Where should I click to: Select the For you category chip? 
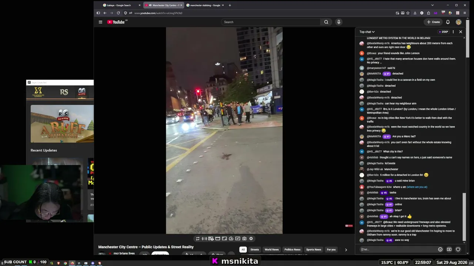[x=331, y=250]
